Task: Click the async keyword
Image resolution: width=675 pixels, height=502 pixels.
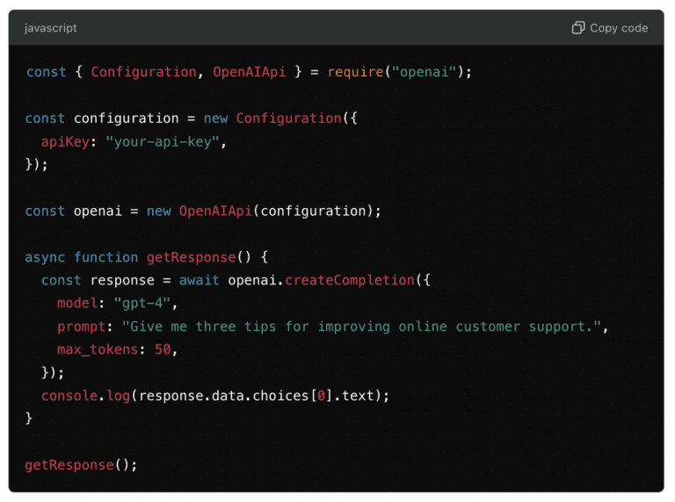Action: (45, 257)
